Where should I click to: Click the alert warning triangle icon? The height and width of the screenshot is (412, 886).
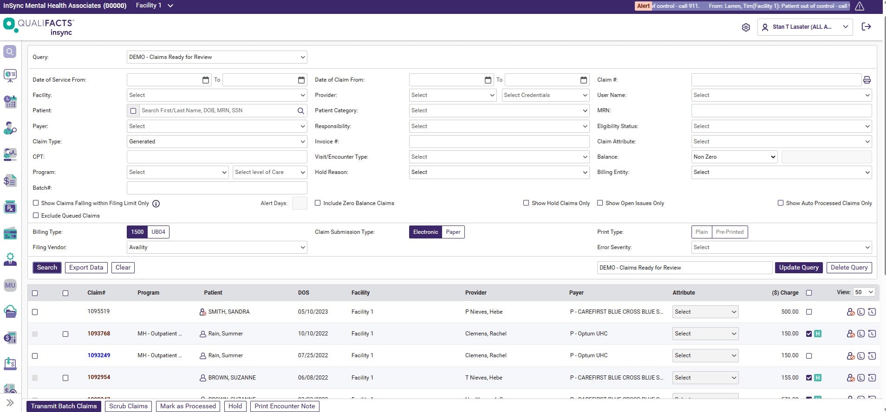[x=860, y=6]
